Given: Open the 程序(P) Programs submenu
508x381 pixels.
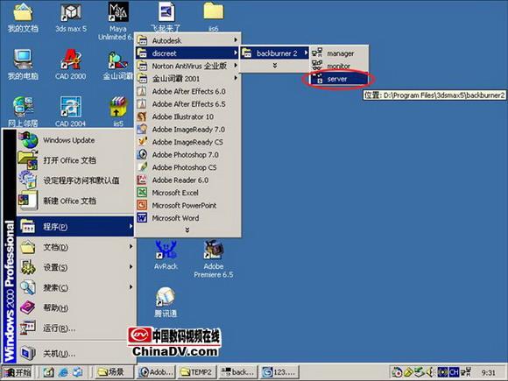Looking at the screenshot, I should click(75, 227).
